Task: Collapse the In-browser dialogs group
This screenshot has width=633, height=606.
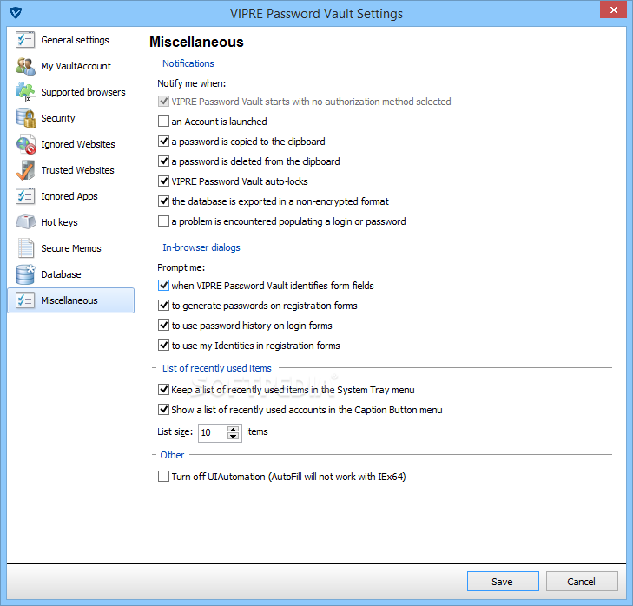Action: click(x=154, y=247)
